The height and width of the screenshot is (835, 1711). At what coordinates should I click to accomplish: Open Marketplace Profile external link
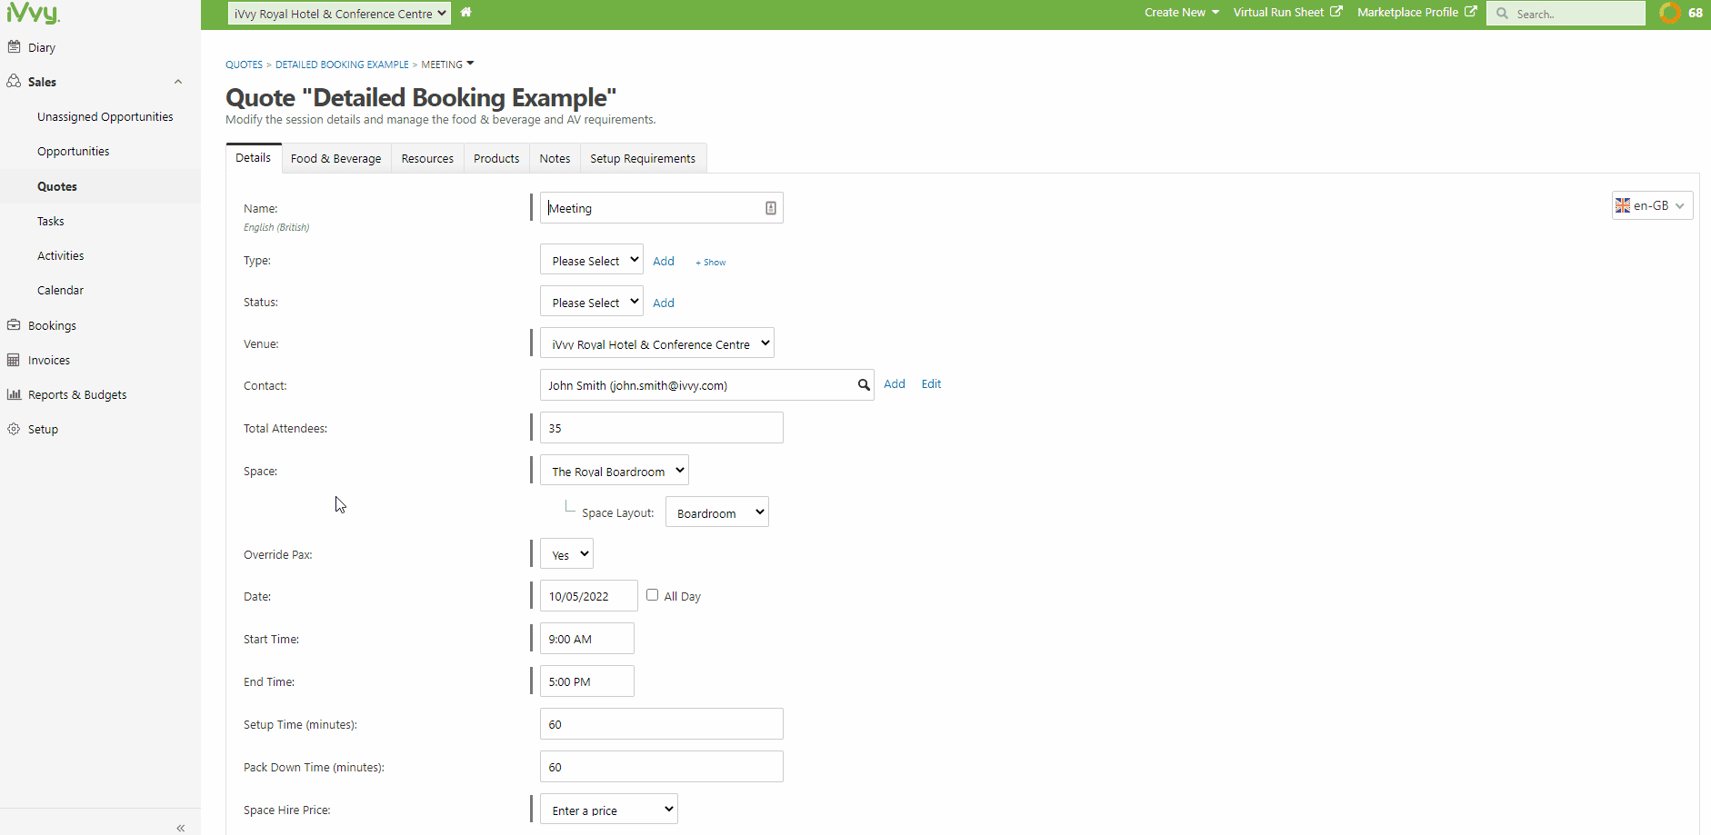(1416, 13)
